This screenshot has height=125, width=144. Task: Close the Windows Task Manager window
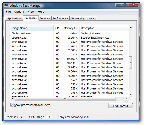pyautogui.click(x=133, y=5)
